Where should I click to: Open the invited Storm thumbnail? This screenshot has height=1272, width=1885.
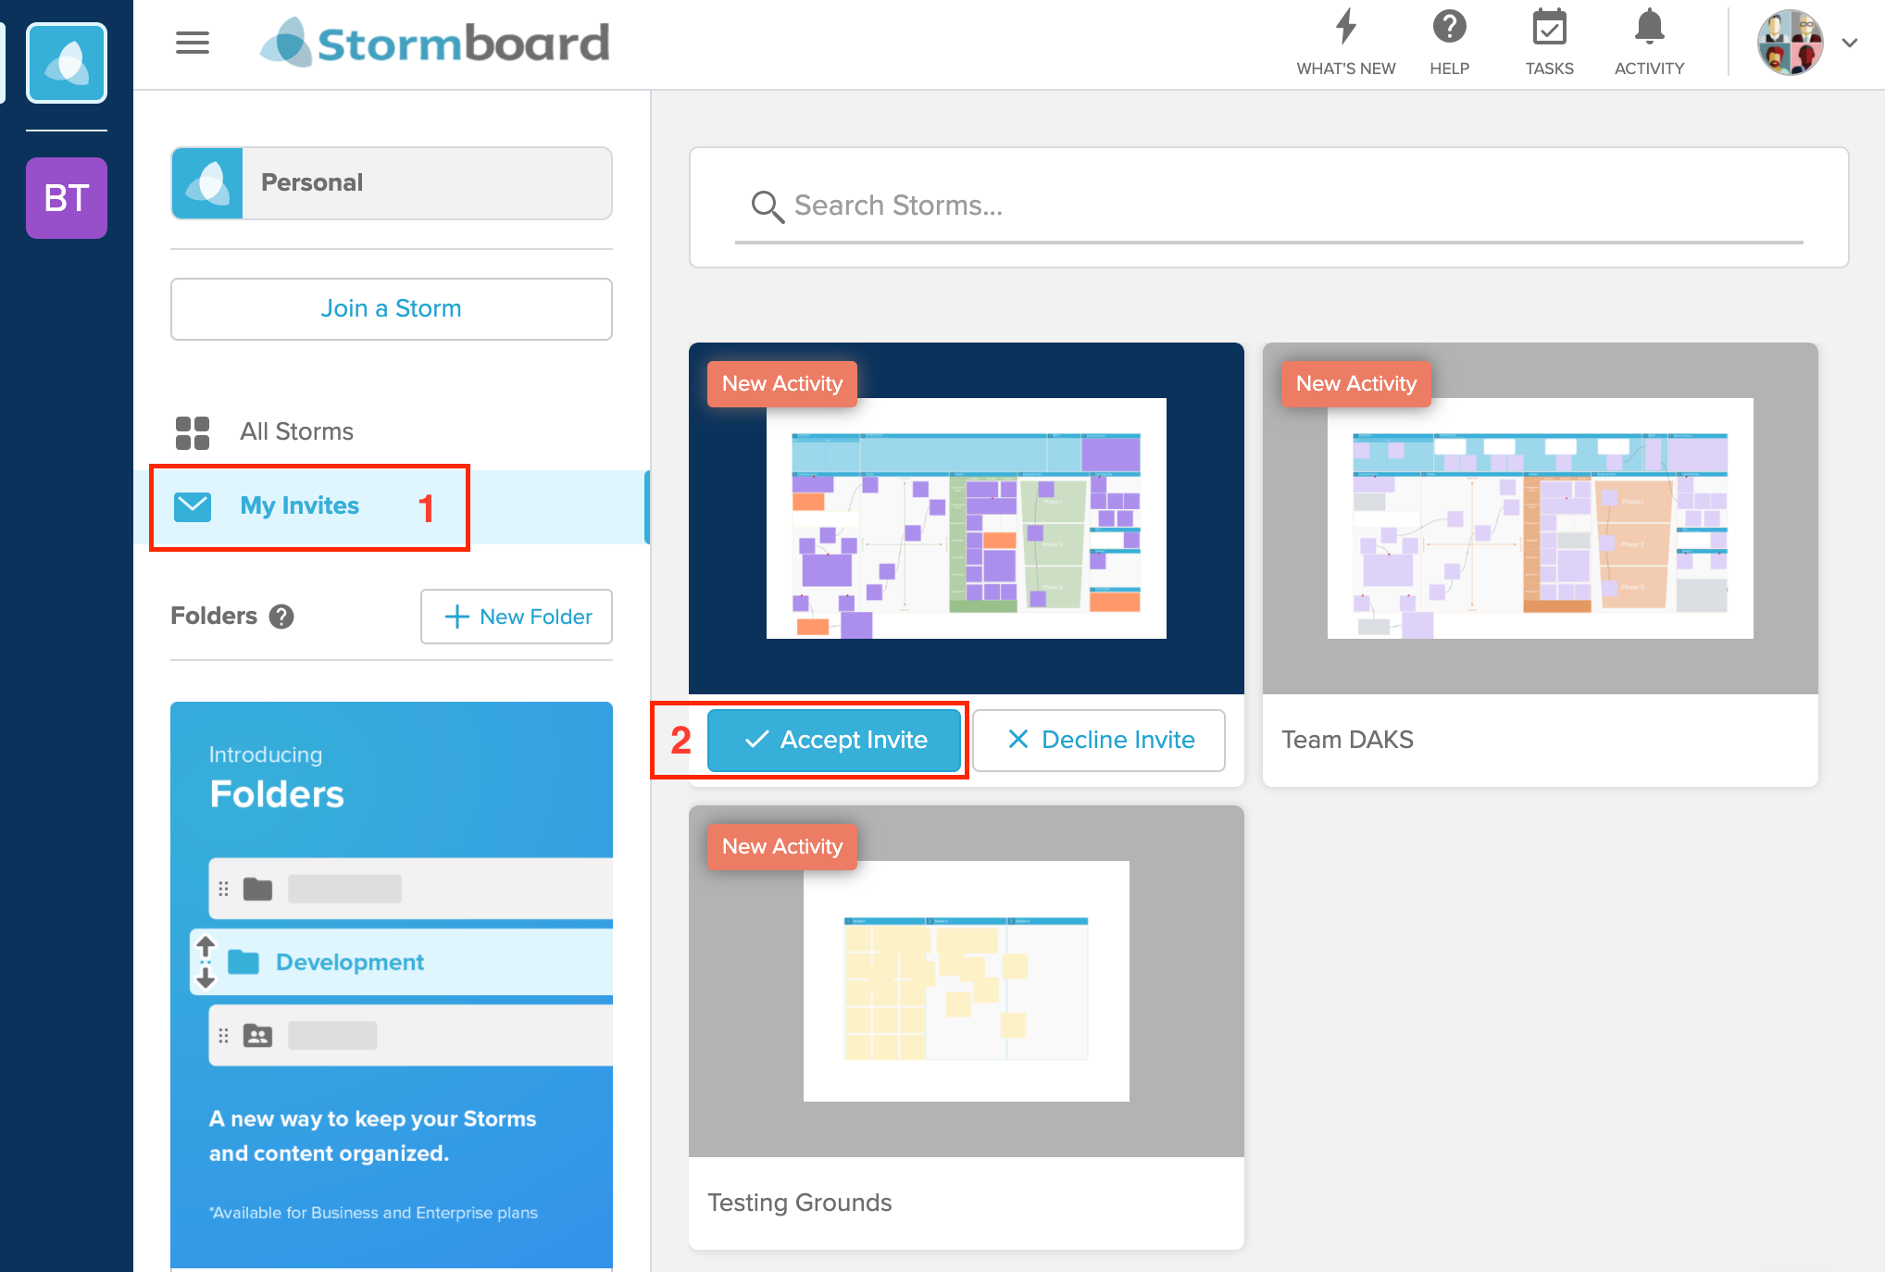click(x=967, y=518)
